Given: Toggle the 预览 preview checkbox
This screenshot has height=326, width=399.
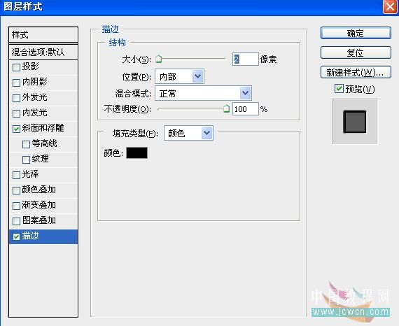Looking at the screenshot, I should pos(339,89).
